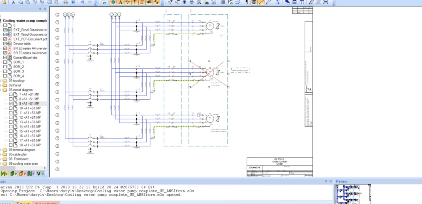This screenshot has width=422, height=204.
Task: Open the first toolbar overflow dropdown arrow
Action: click(96, 4)
